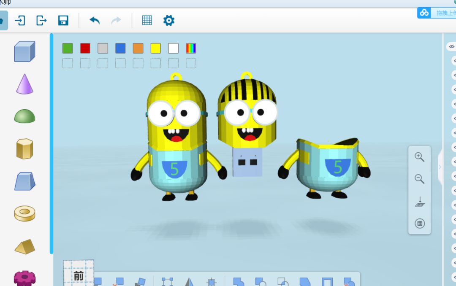Click the 前 front view cube

coord(79,273)
